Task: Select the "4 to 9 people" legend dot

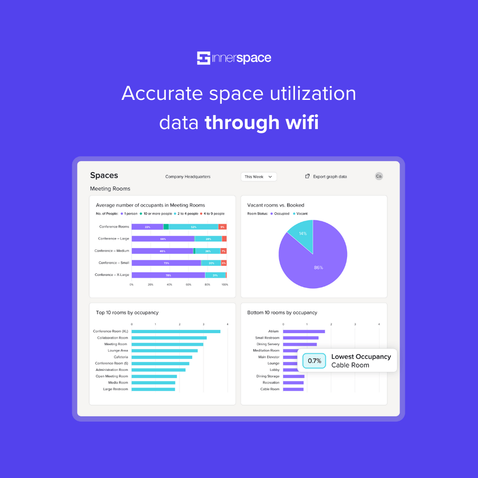Action: point(201,214)
